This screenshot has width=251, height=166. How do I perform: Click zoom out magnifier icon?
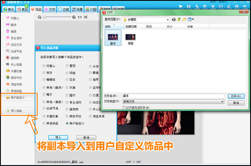pyautogui.click(x=40, y=17)
